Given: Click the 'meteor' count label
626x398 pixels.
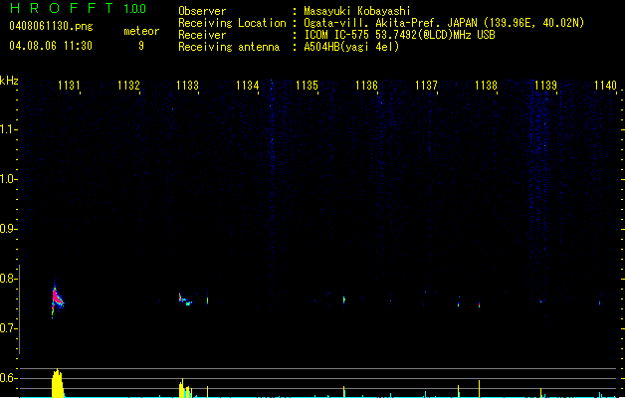Looking at the screenshot, I should click(141, 31).
